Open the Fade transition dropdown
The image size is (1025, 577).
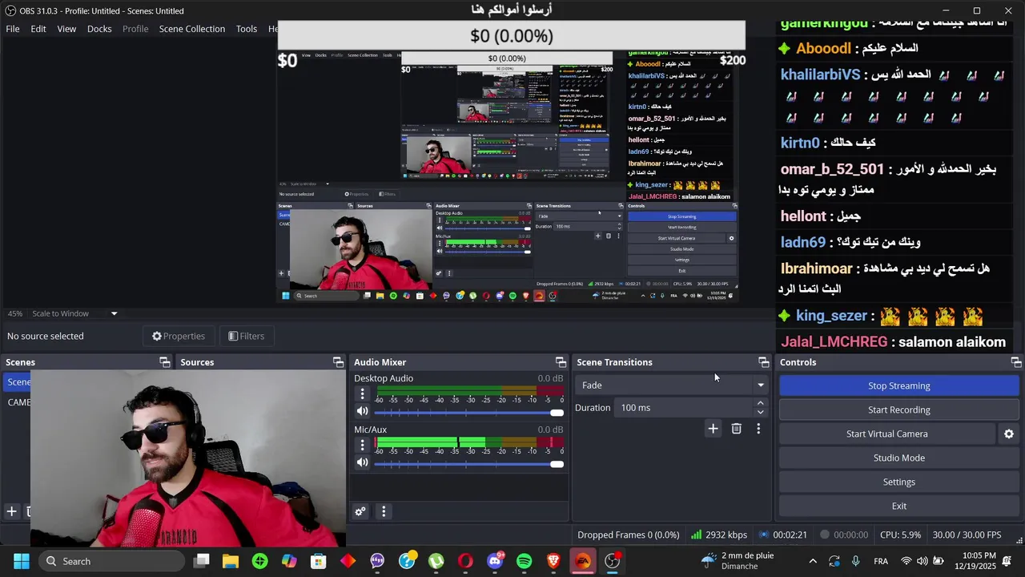[x=672, y=385]
